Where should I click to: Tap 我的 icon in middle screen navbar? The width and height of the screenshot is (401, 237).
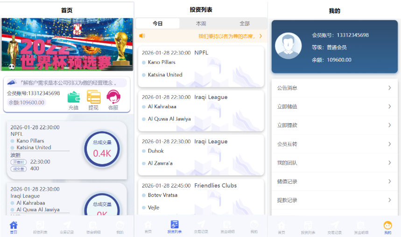[254, 224]
